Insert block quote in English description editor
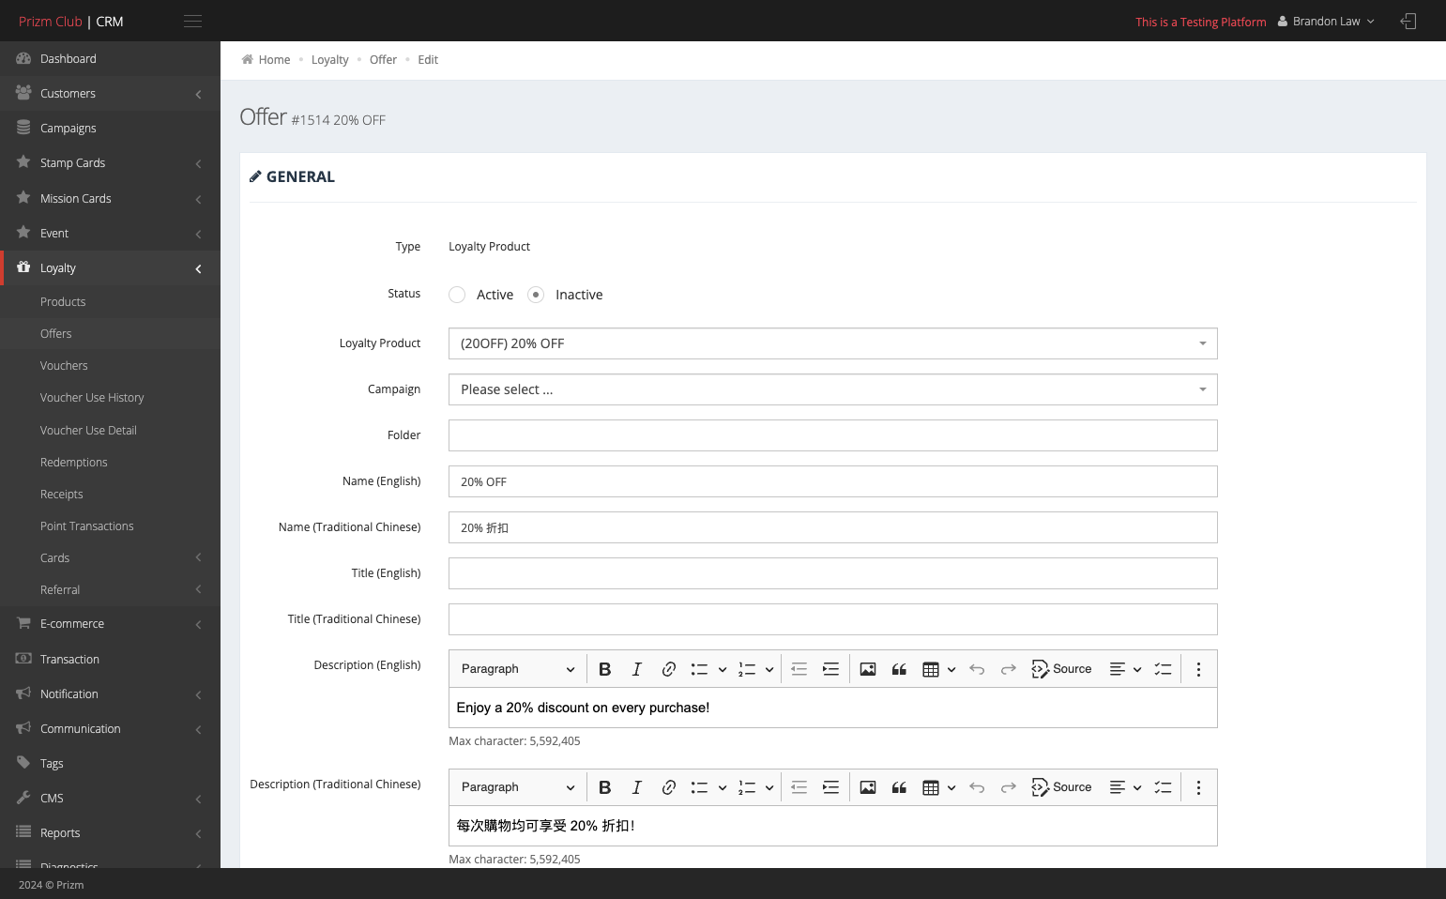Screen dimensions: 1446x899 pyautogui.click(x=899, y=669)
